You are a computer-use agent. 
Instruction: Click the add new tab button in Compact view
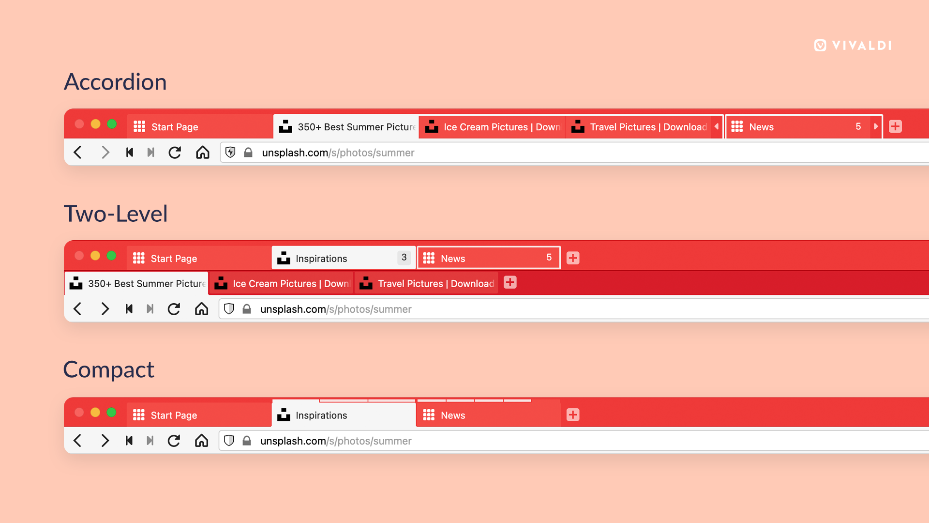[572, 415]
